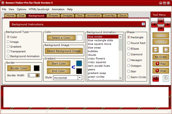This screenshot has width=172, height=114.
Task: Switch to the Save tab
Action: tap(123, 15)
